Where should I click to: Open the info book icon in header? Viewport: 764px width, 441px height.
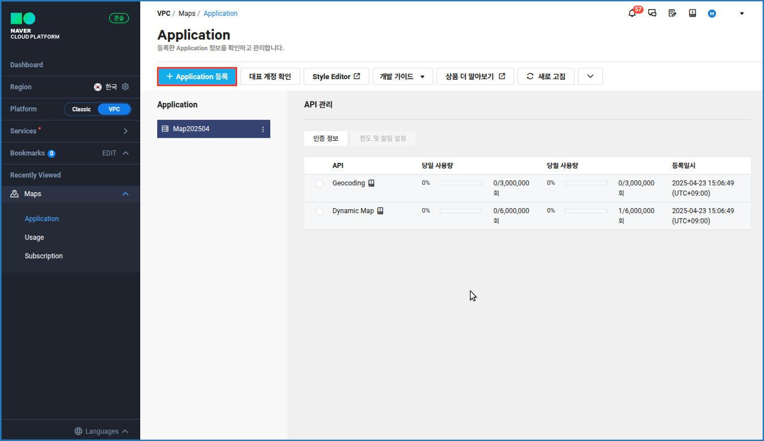click(692, 13)
